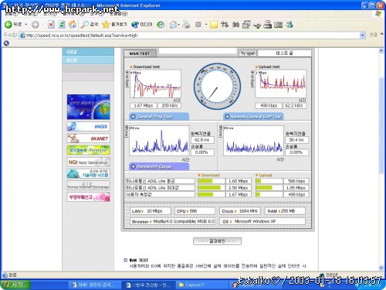Click the speedometer gauge dial
This screenshot has width=386, height=290.
[217, 87]
